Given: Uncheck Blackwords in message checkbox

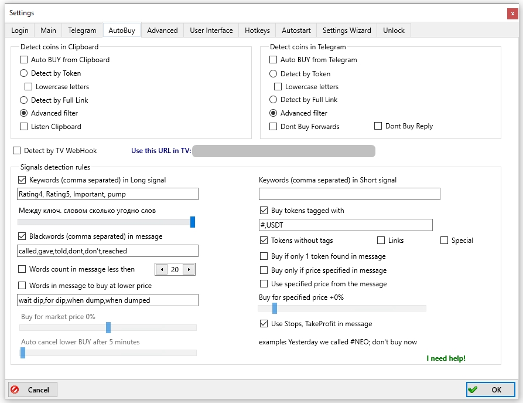Looking at the screenshot, I should pyautogui.click(x=22, y=236).
